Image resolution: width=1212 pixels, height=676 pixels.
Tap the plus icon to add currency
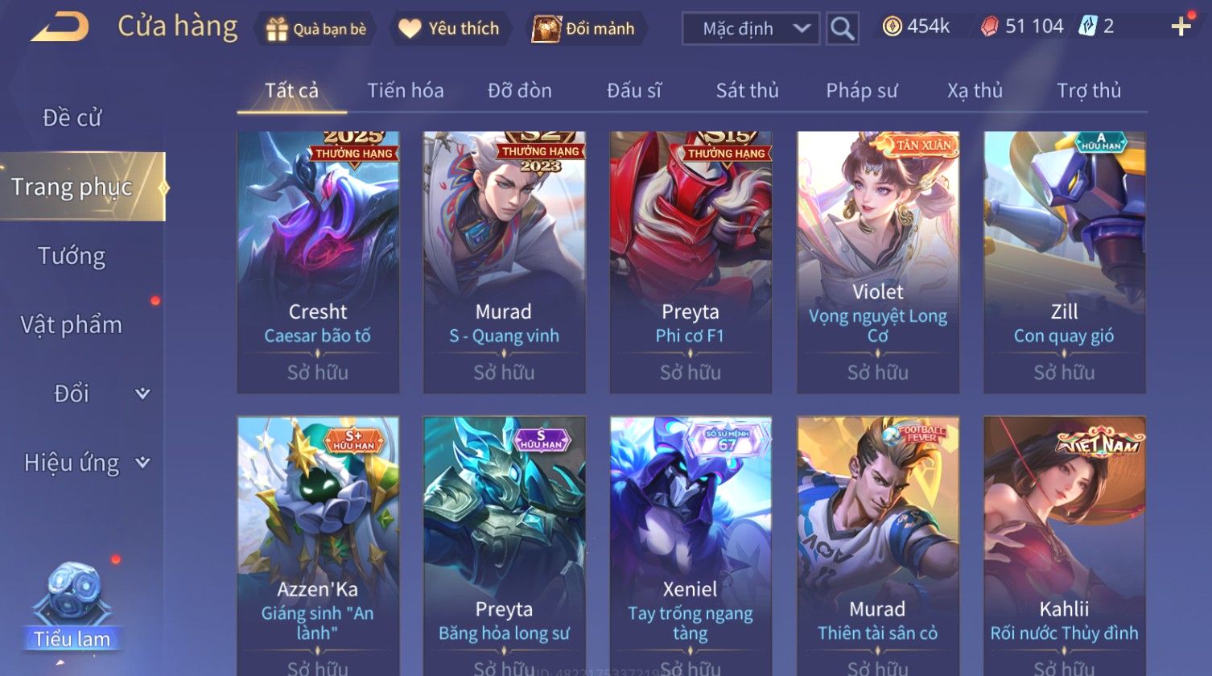(1181, 27)
